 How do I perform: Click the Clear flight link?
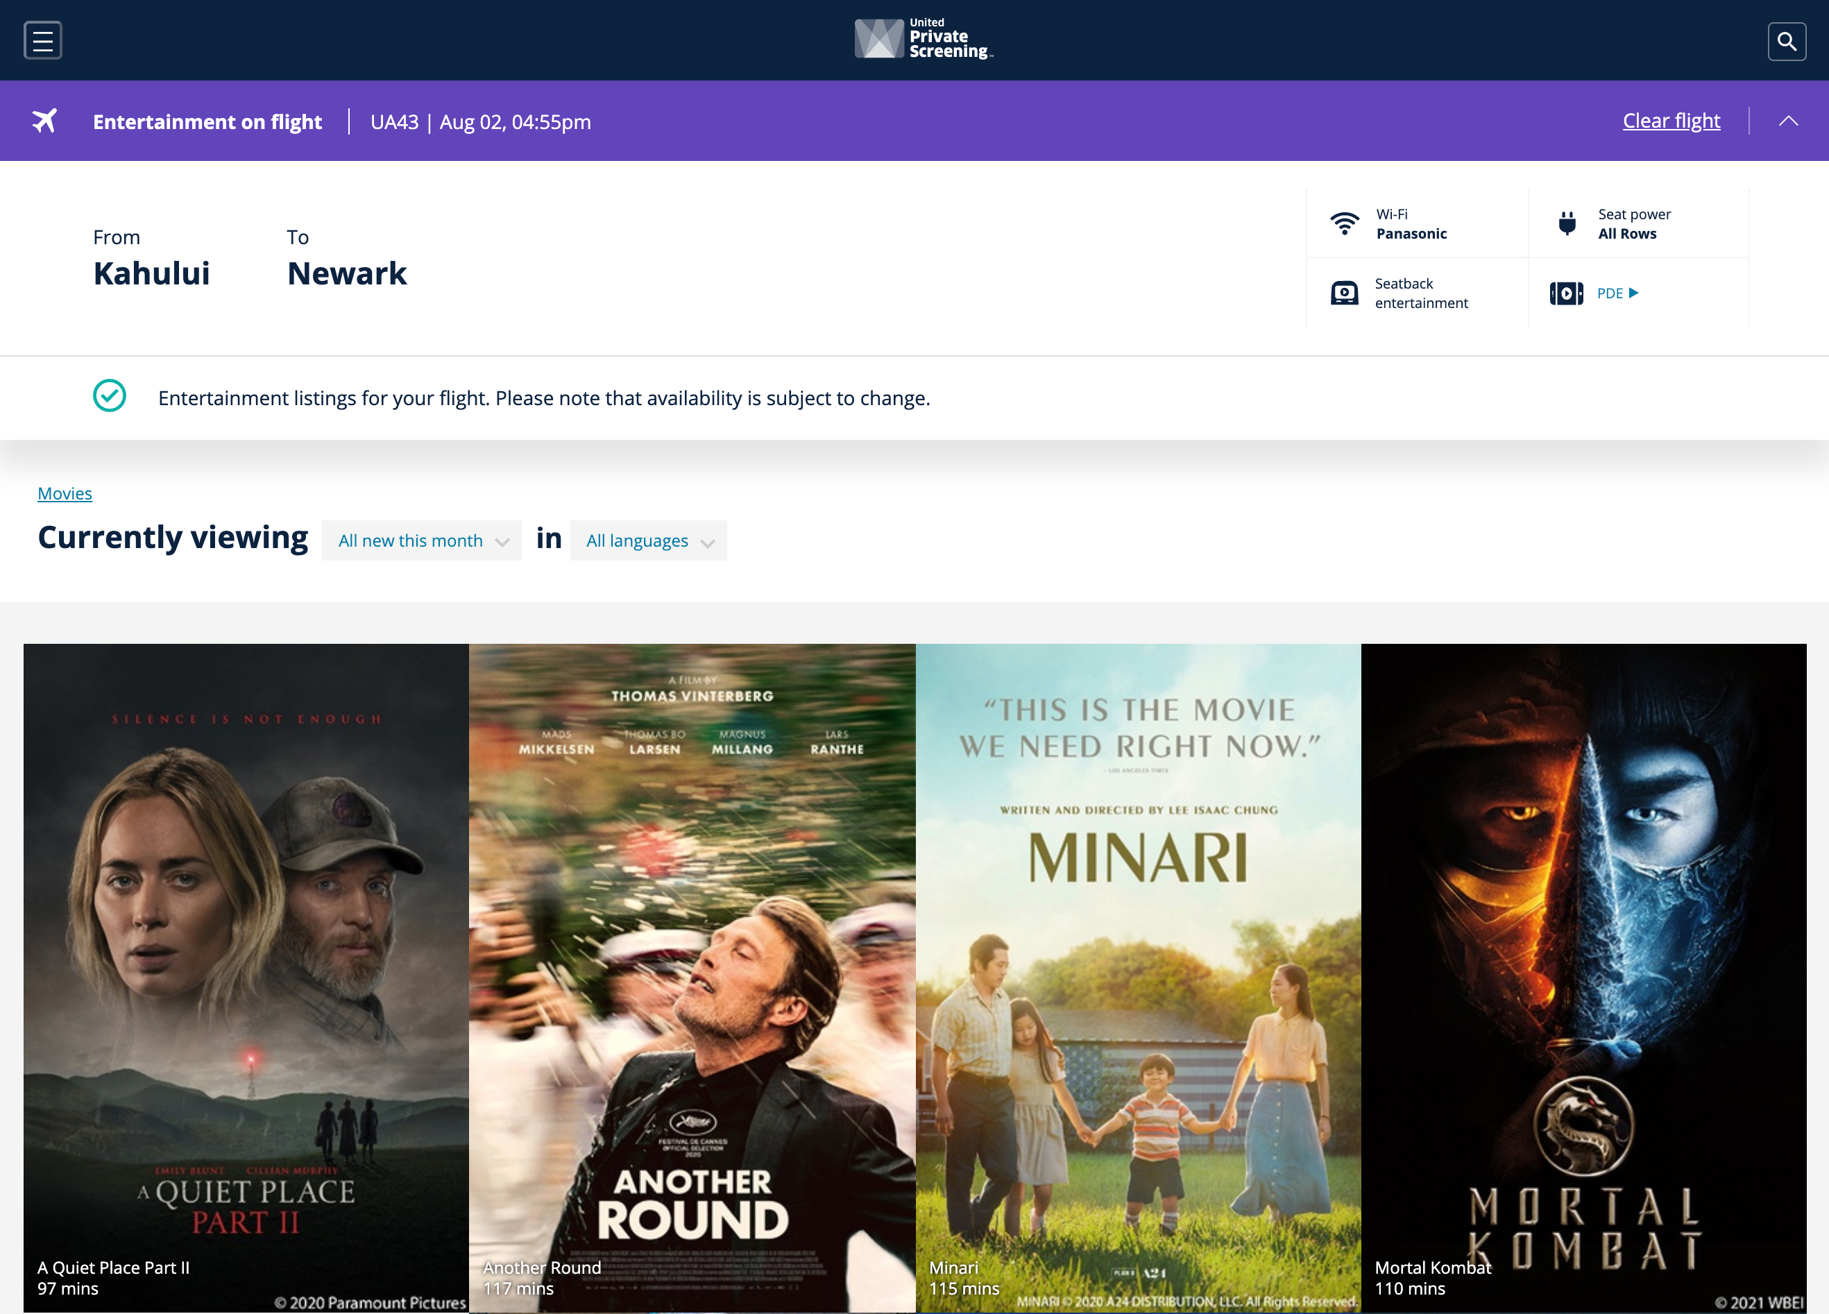tap(1671, 121)
